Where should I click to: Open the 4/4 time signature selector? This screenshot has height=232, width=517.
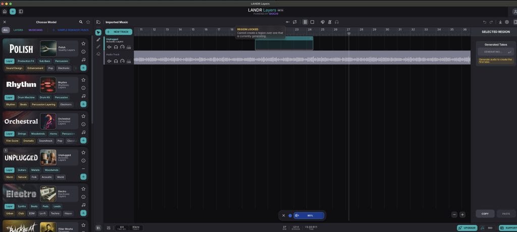122,228
